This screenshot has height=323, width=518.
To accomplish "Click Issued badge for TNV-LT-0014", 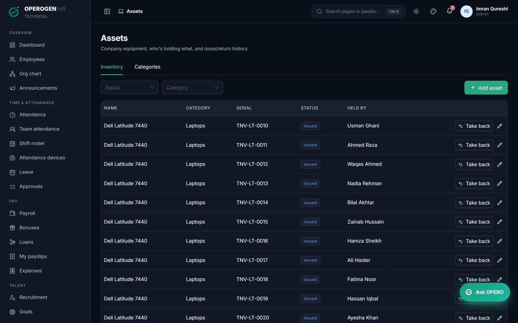I will (x=310, y=203).
